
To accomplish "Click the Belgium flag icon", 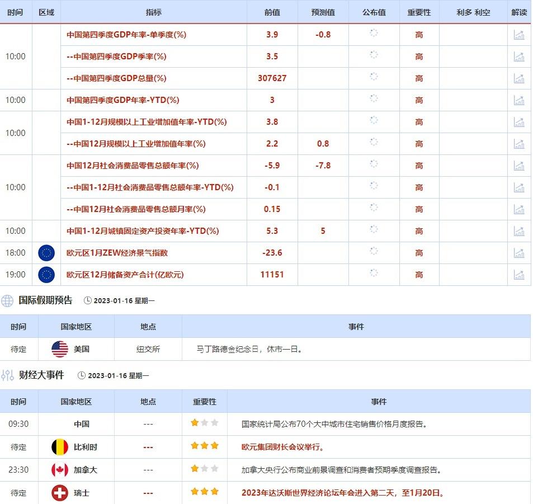I will (60, 447).
